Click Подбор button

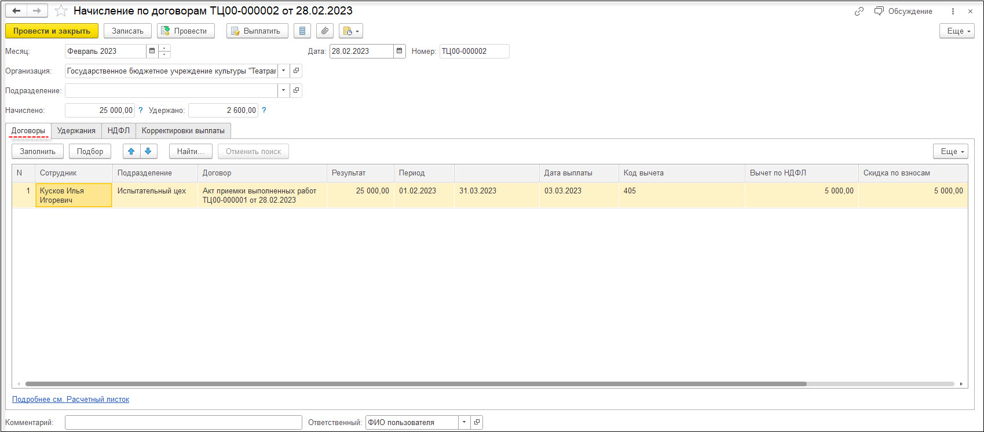tap(90, 151)
